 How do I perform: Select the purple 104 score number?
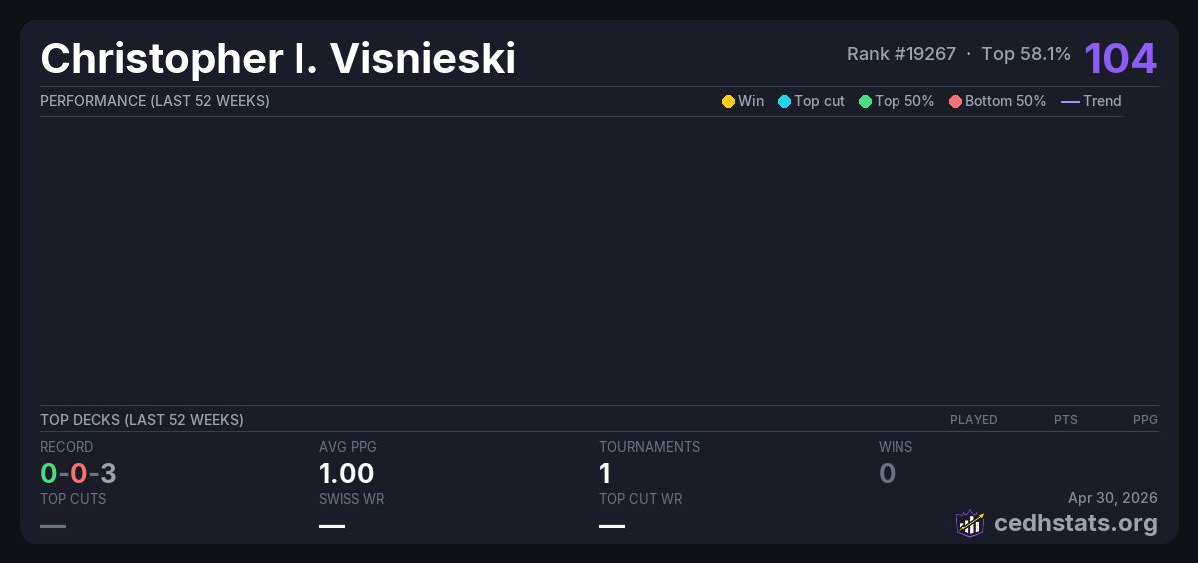pyautogui.click(x=1121, y=58)
